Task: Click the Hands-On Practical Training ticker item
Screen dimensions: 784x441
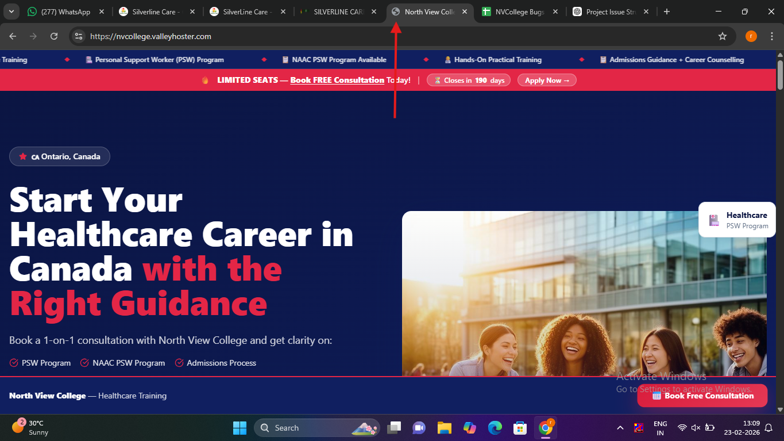Action: pyautogui.click(x=493, y=60)
